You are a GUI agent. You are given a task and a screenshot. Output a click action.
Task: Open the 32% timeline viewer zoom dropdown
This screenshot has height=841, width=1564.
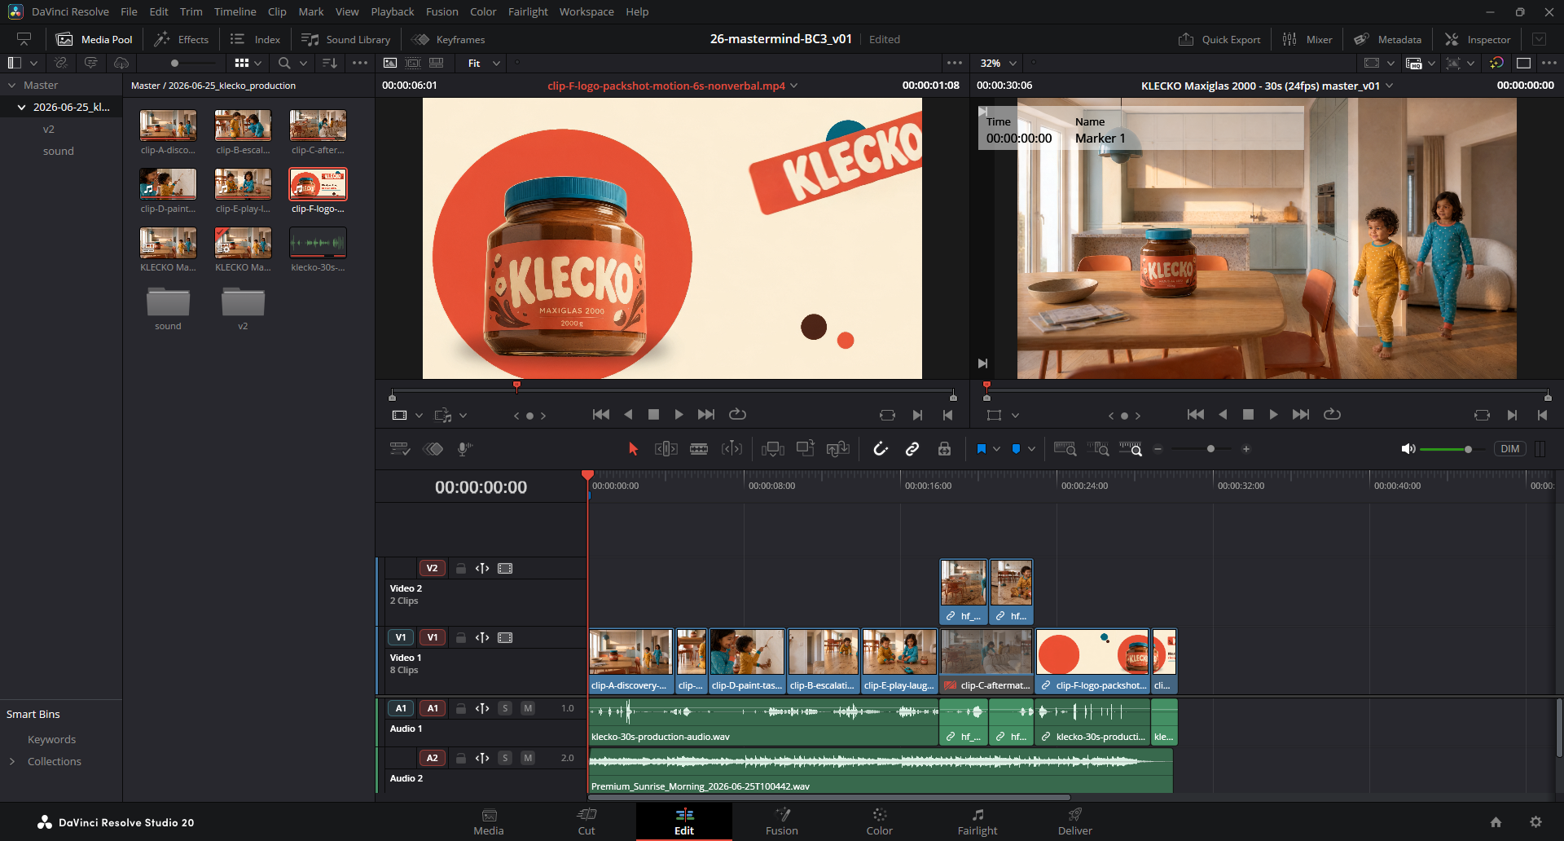tap(998, 63)
